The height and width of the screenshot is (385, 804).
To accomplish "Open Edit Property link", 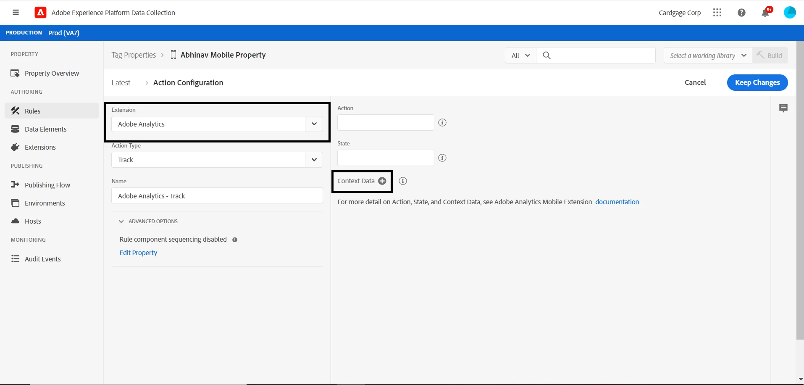I will click(138, 253).
